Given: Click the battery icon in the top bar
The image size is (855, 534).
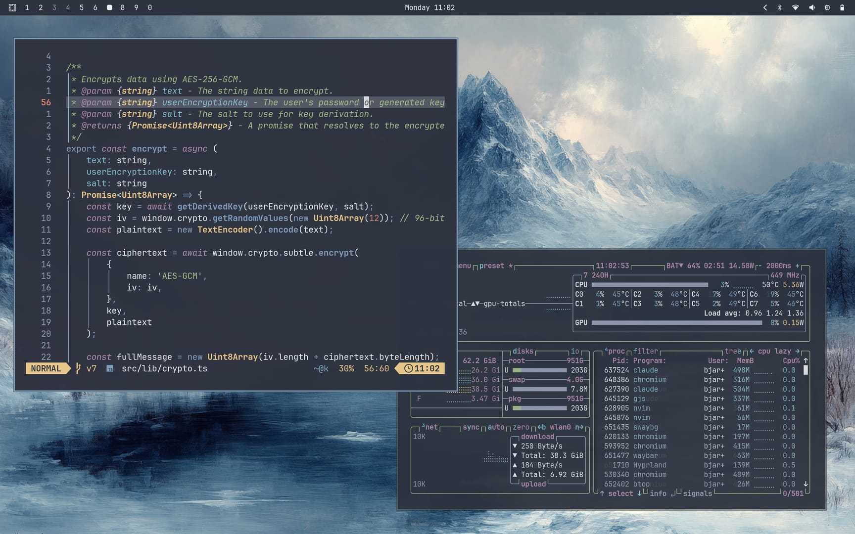Looking at the screenshot, I should pyautogui.click(x=842, y=7).
